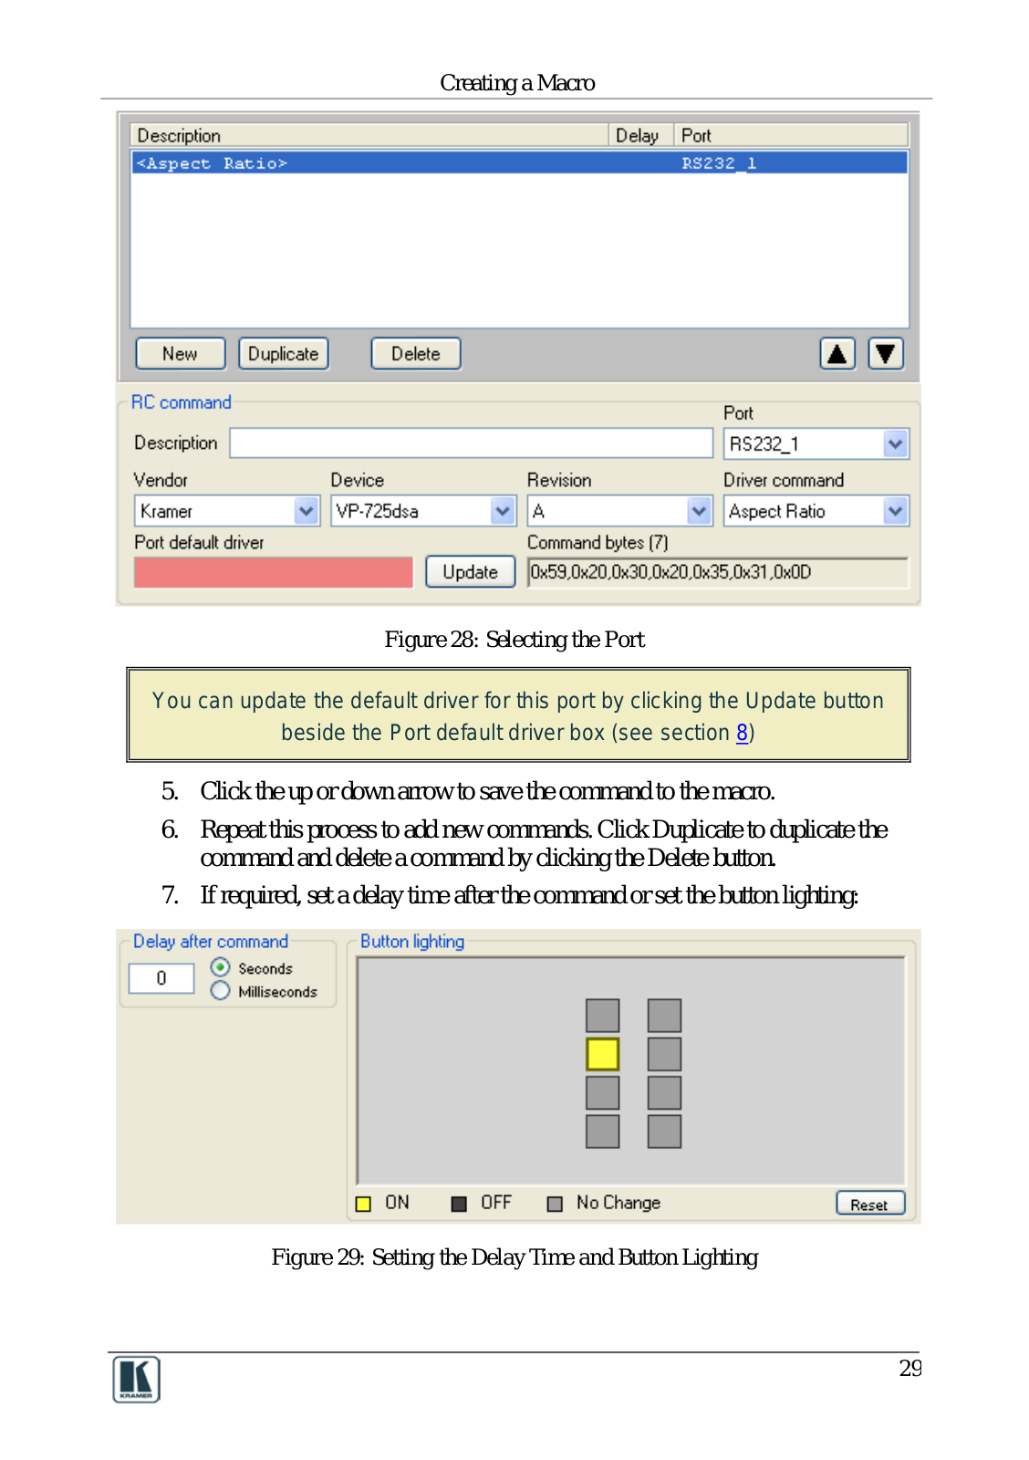This screenshot has height=1460, width=1029.
Task: Select the Milliseconds radio button
Action: [220, 991]
